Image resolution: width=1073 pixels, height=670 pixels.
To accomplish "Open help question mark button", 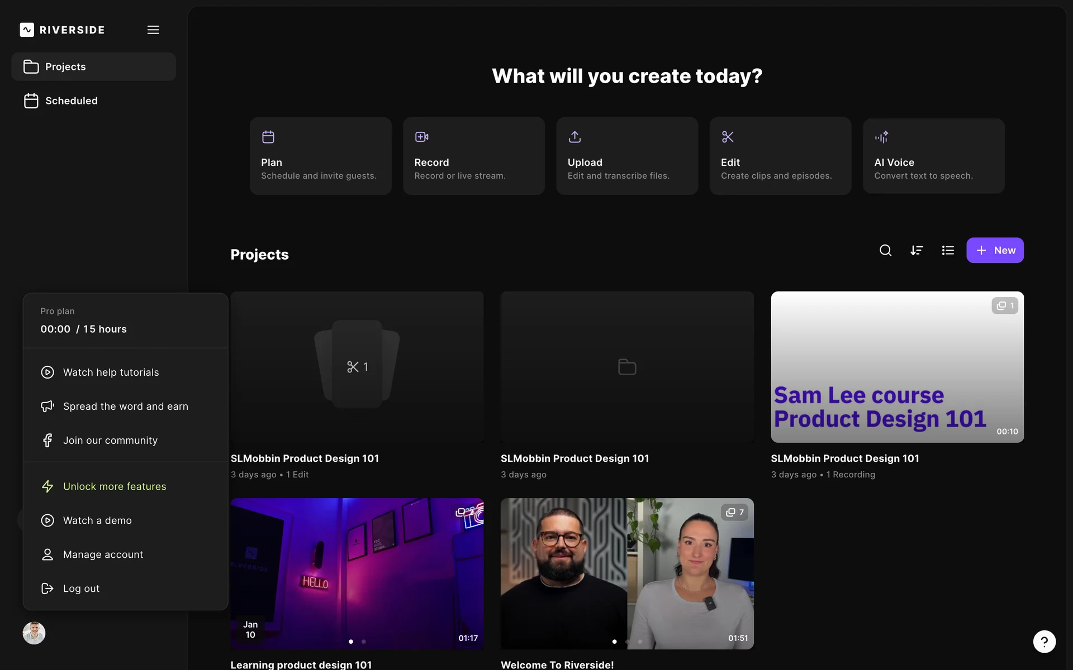I will pos(1044,642).
